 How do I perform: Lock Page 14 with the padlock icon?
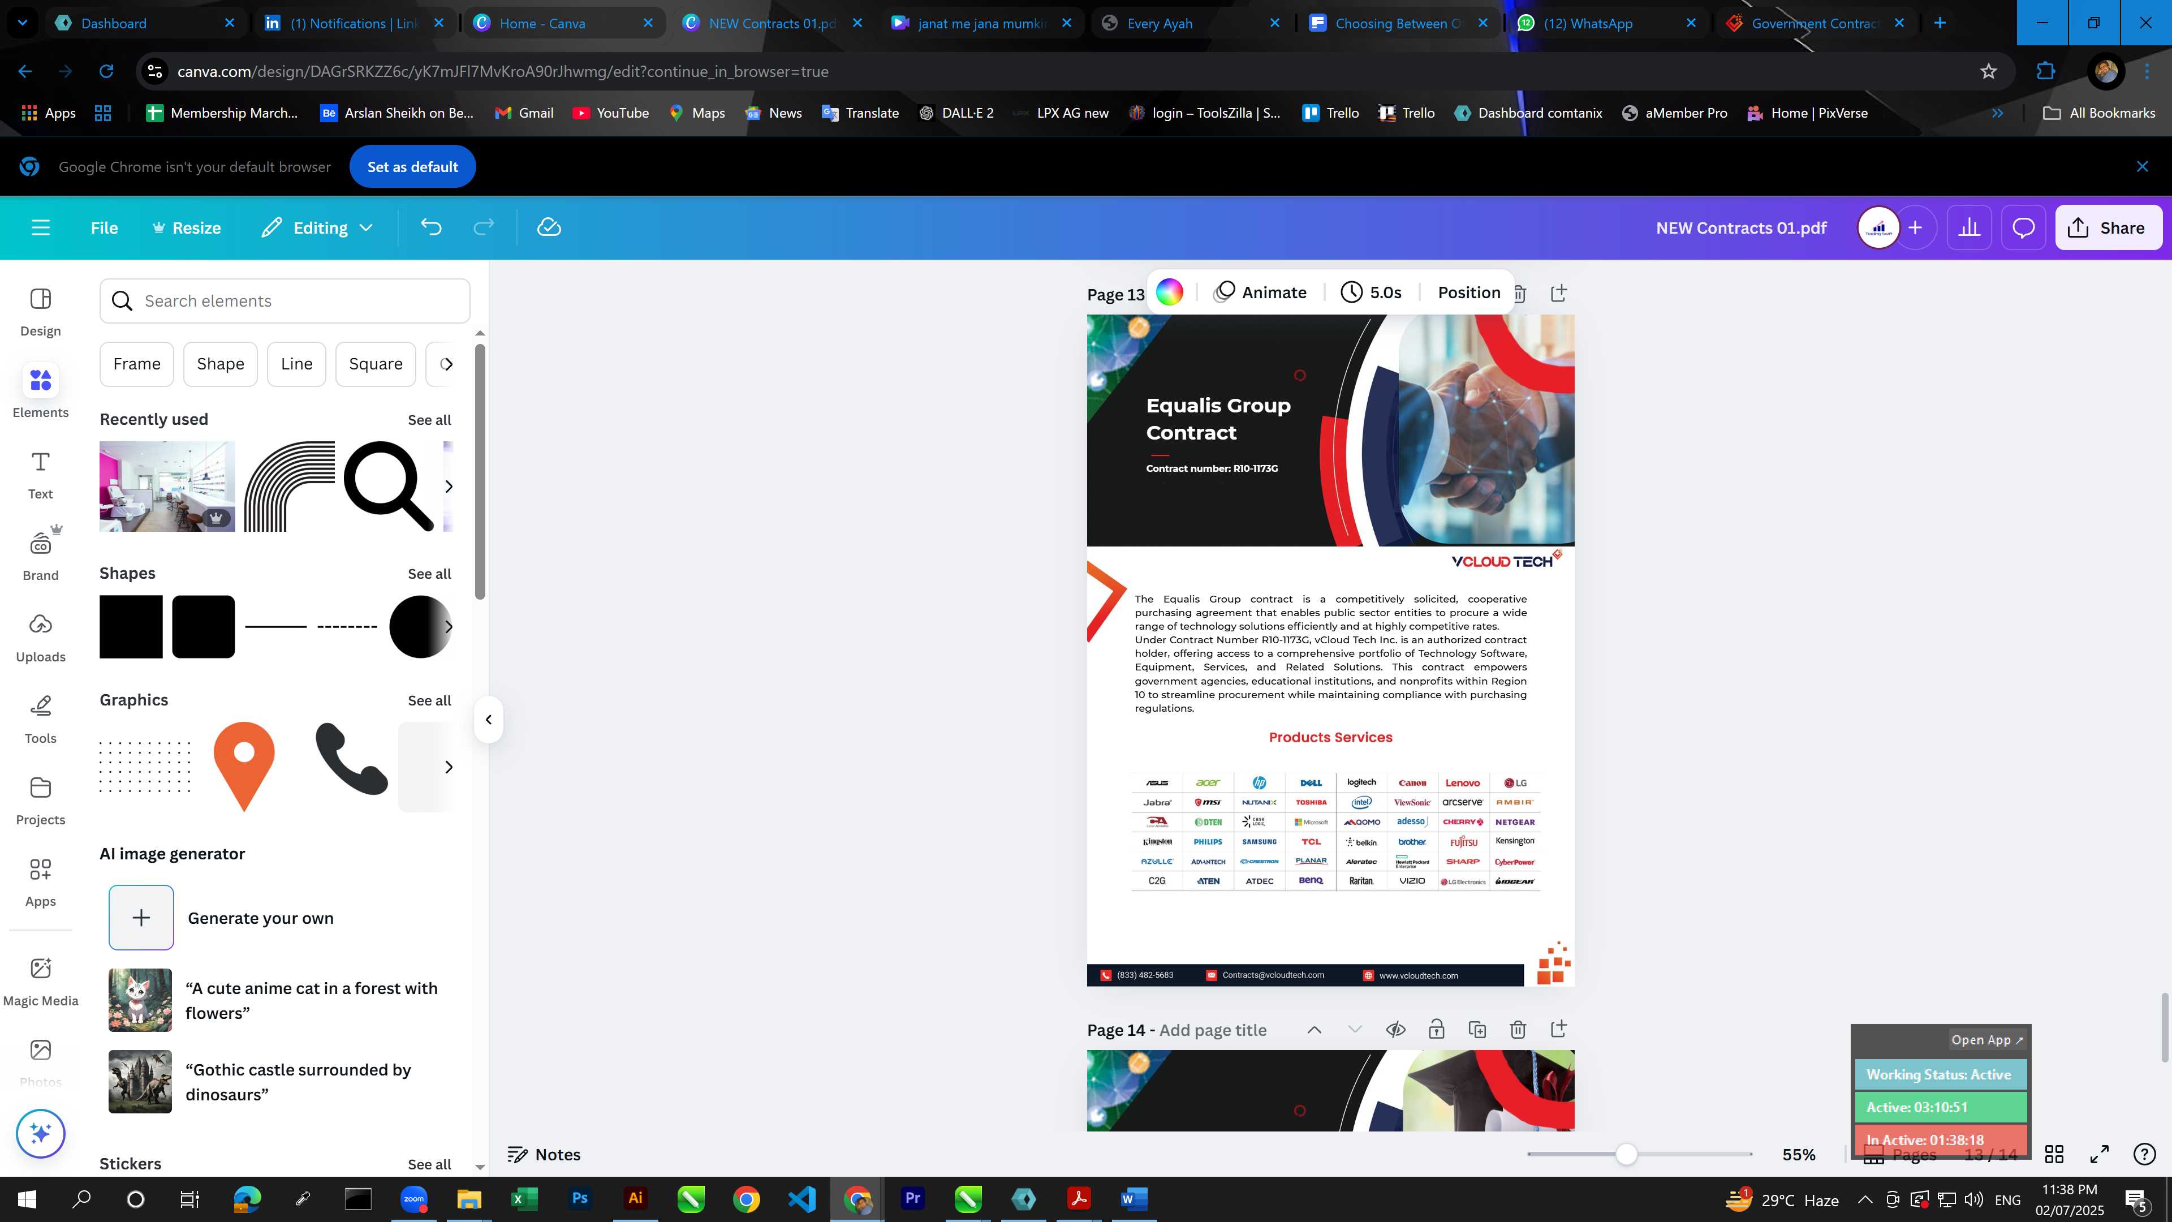1437,1030
